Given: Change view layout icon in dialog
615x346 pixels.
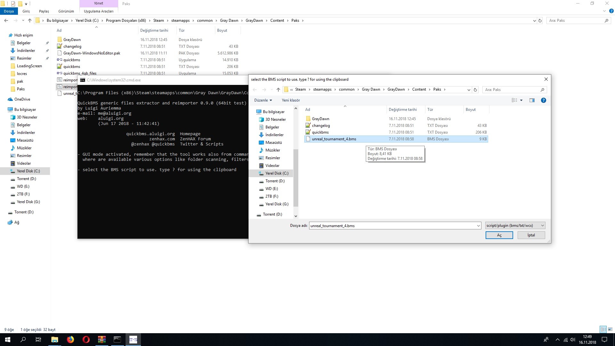Looking at the screenshot, I should coord(514,100).
